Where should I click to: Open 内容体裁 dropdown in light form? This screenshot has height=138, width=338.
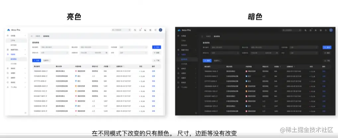(x=133, y=47)
